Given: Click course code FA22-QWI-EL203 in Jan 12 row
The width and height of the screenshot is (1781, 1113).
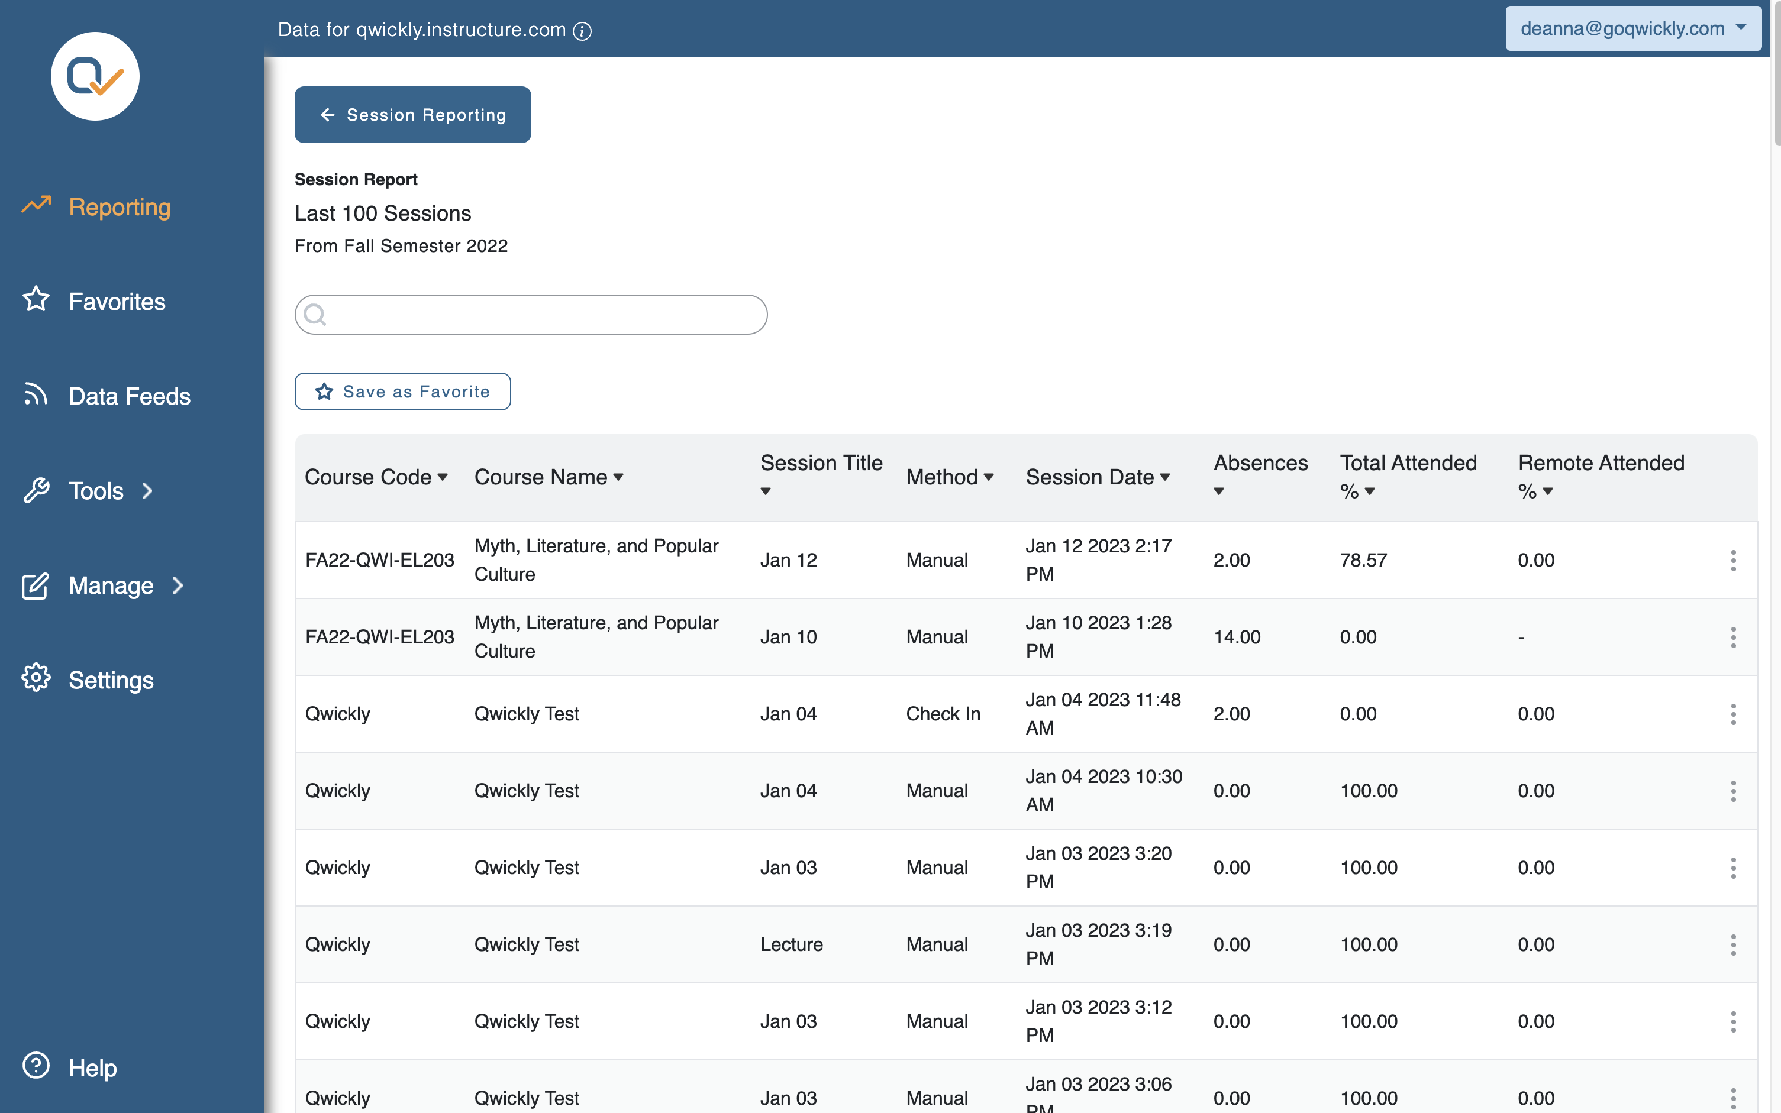Looking at the screenshot, I should (379, 560).
